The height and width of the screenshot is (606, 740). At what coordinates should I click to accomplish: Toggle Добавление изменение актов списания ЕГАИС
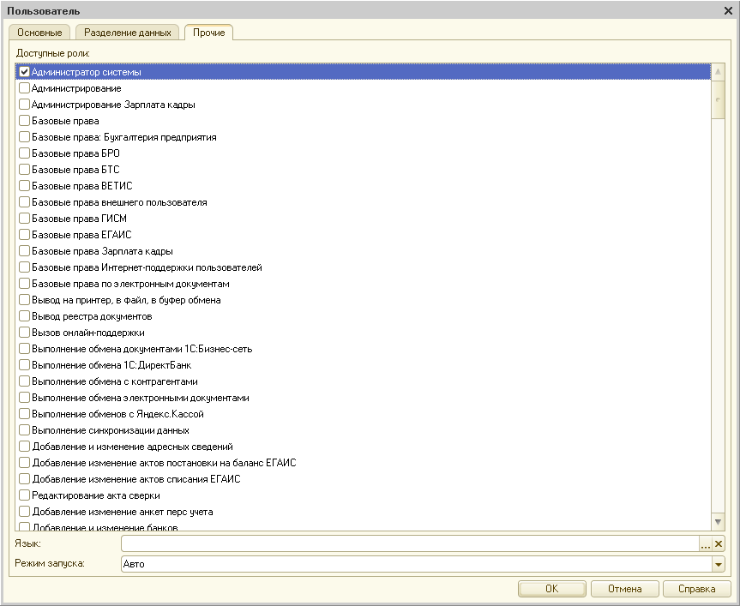pos(24,478)
